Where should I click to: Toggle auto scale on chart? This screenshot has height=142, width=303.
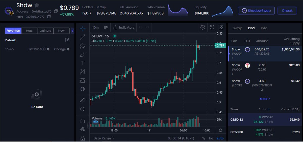coord(220,138)
